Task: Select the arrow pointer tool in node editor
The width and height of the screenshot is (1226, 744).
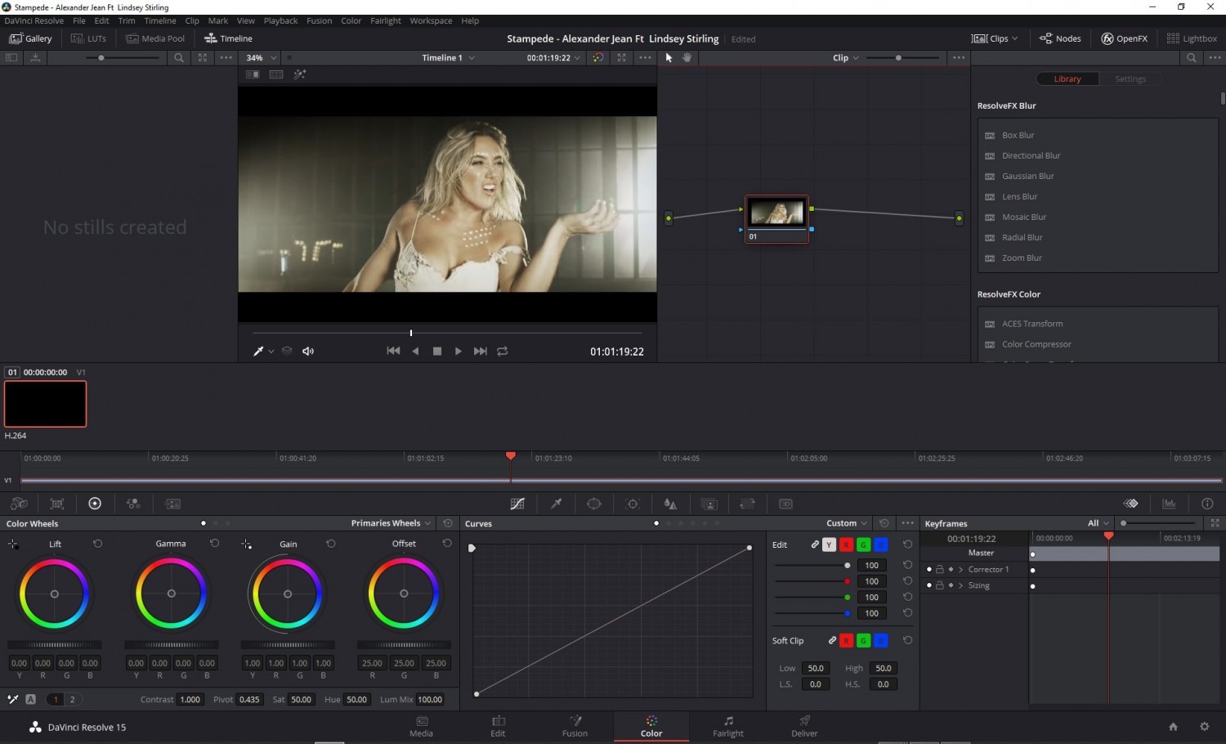Action: pos(669,57)
